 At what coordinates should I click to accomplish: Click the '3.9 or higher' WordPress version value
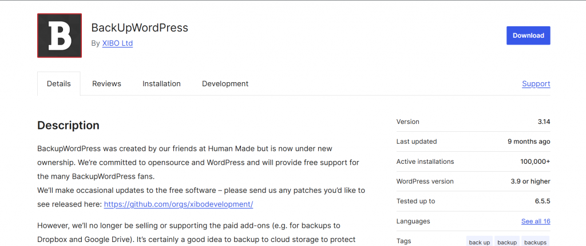pos(530,181)
